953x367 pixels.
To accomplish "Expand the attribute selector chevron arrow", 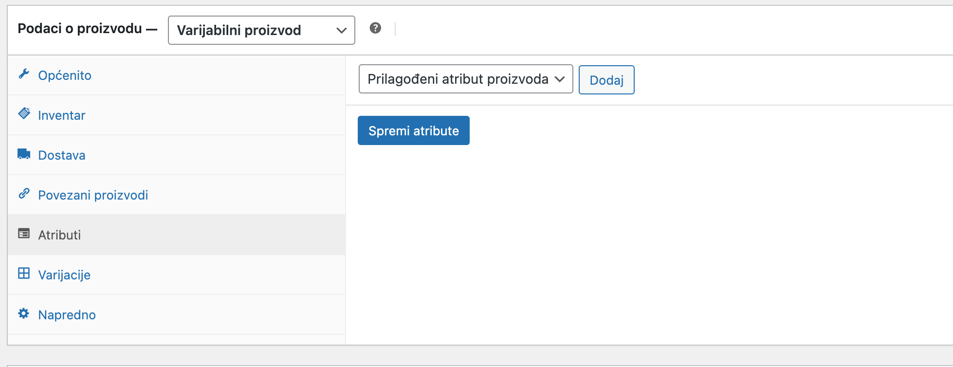I will [x=561, y=79].
